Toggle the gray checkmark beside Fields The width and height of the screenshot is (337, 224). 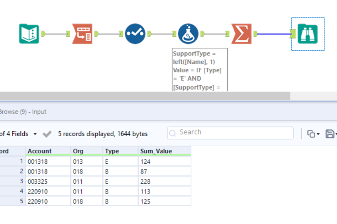coord(47,134)
